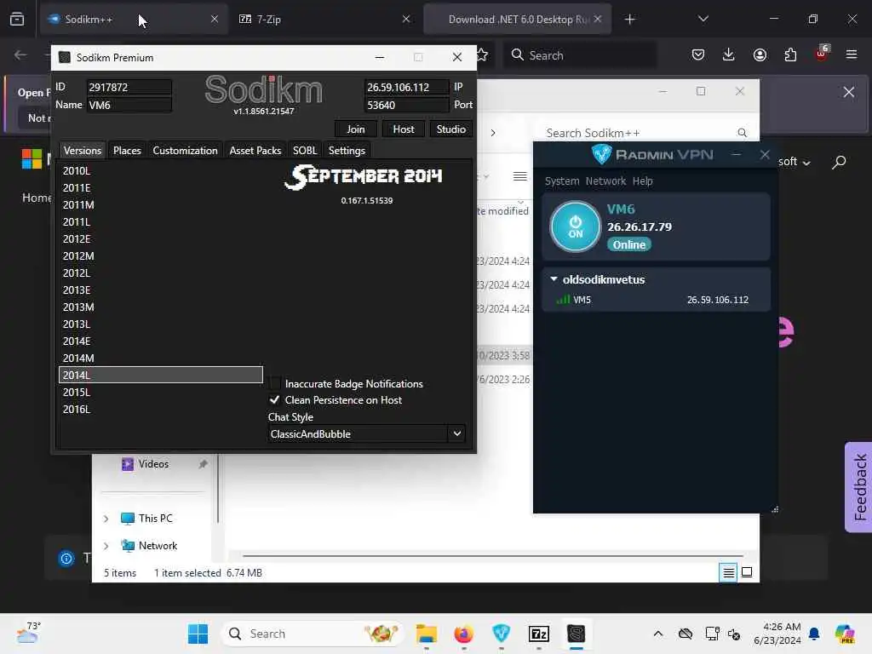Open the browser hamburger menu

pos(852,54)
